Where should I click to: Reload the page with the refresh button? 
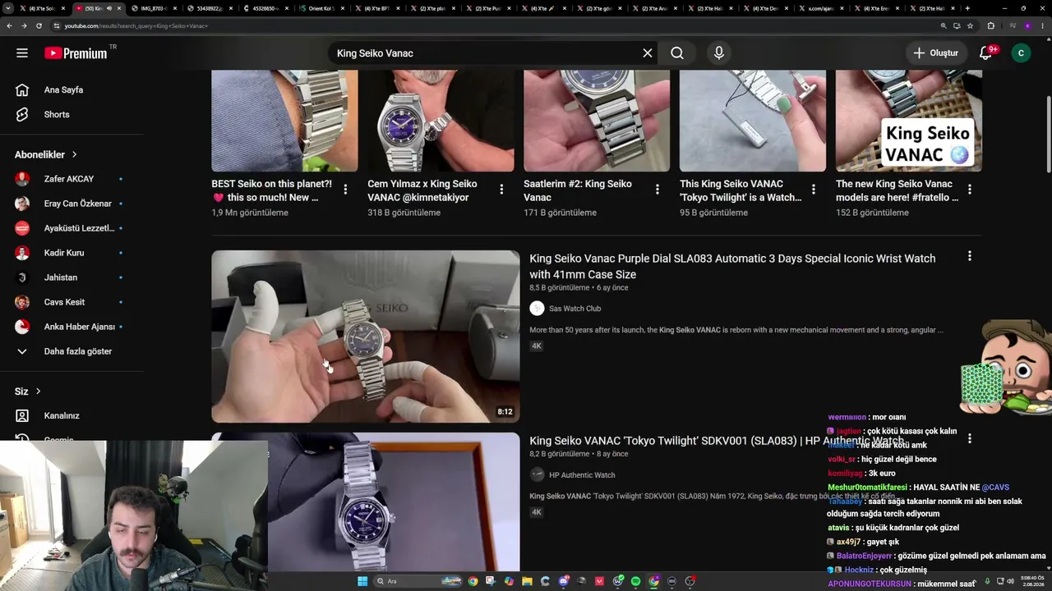pos(39,25)
